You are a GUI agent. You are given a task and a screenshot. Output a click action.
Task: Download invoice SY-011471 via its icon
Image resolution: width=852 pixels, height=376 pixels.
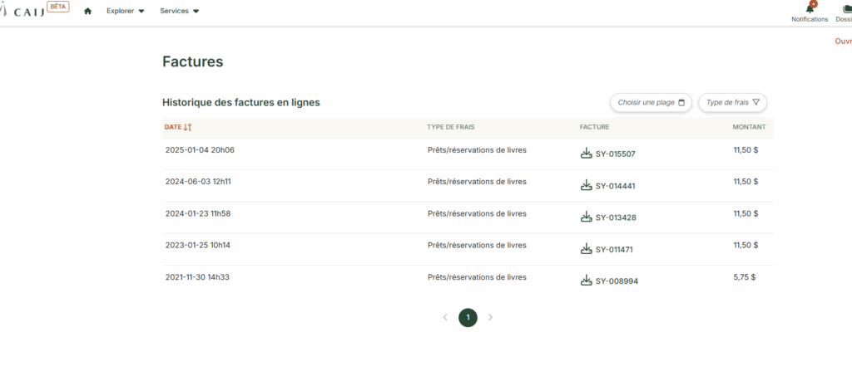tap(586, 249)
